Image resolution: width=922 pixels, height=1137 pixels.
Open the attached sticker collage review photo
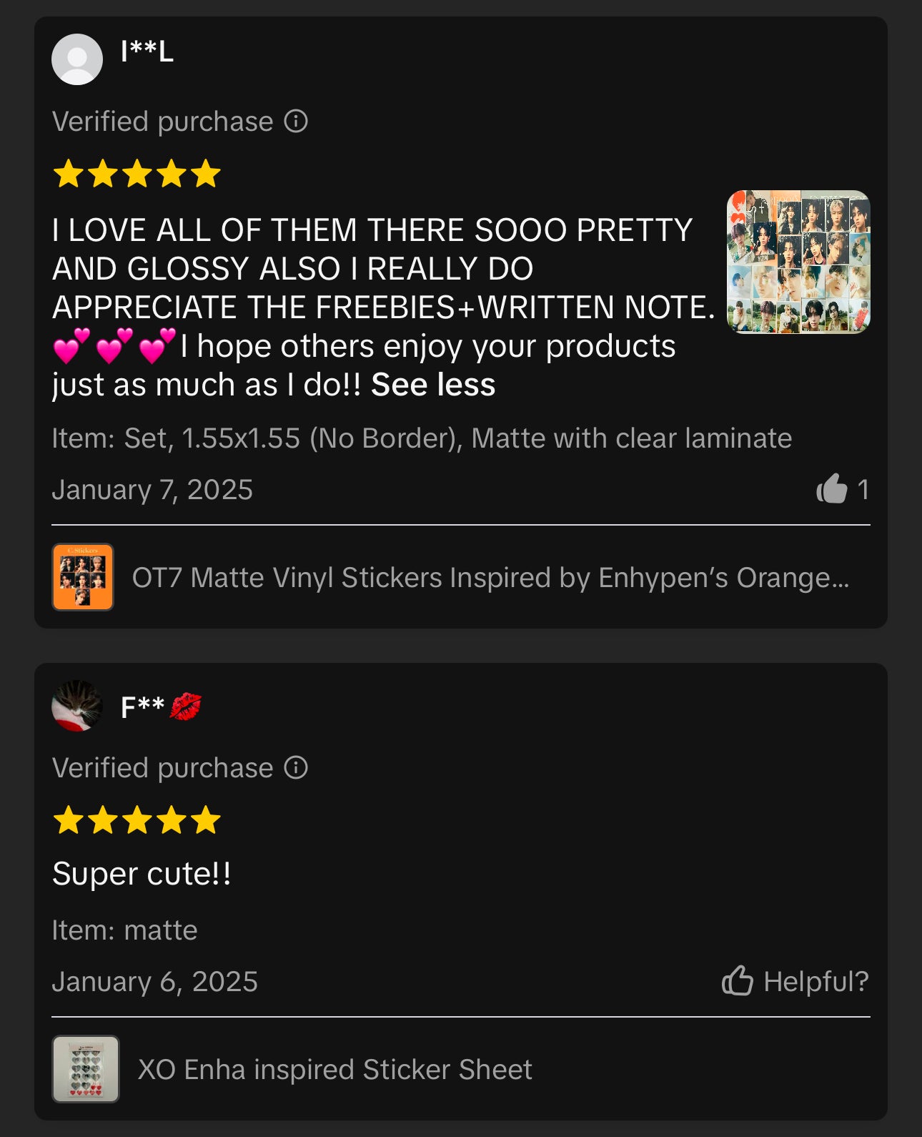pos(798,262)
